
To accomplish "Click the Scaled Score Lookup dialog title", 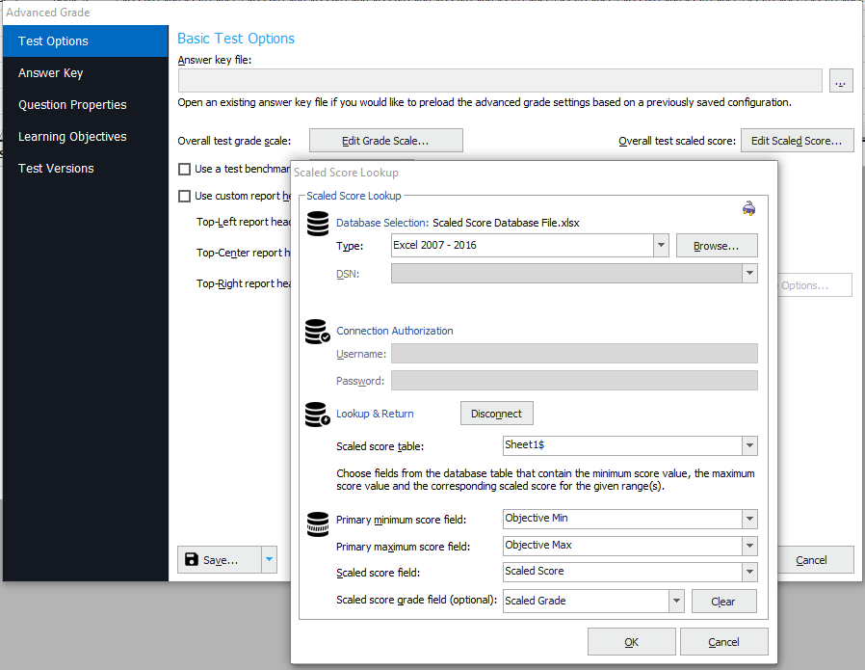I will tap(347, 173).
